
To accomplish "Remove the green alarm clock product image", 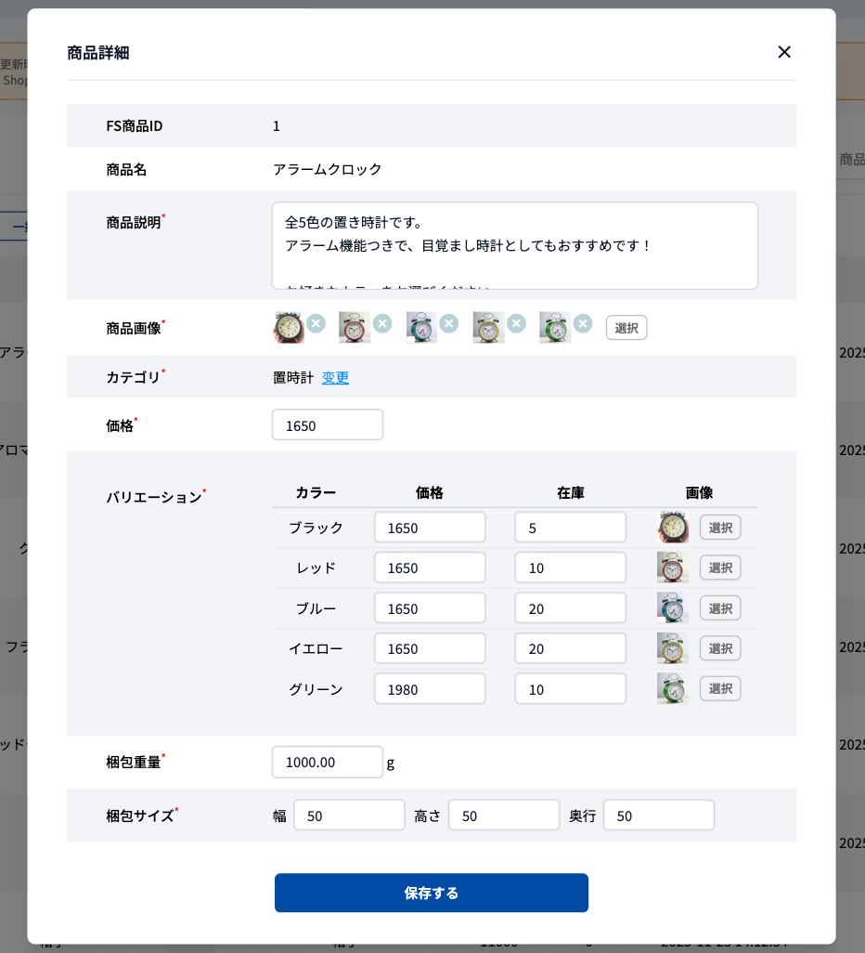I will pos(583,323).
